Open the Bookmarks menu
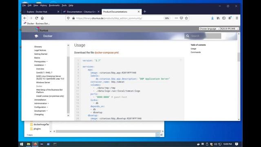The image size is (261, 147). 54,5
